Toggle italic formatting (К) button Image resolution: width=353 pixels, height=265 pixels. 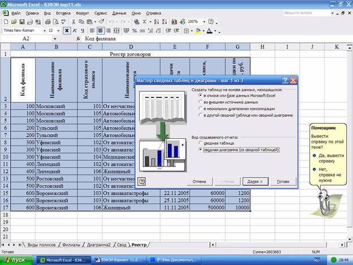tap(75, 31)
